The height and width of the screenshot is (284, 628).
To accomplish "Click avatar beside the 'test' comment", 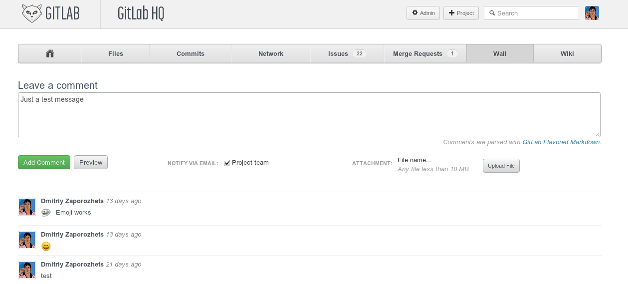I will (x=27, y=270).
